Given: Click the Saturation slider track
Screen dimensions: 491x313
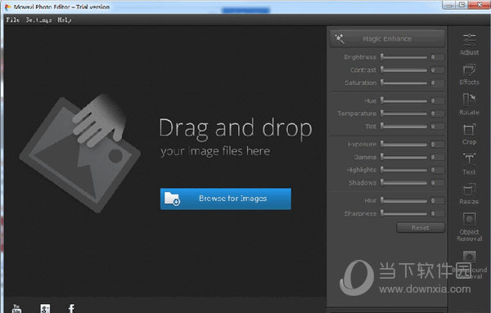Looking at the screenshot, I should point(404,83).
